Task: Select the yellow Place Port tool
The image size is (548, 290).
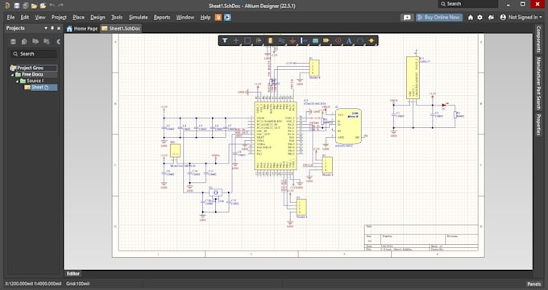Action: 326,40
